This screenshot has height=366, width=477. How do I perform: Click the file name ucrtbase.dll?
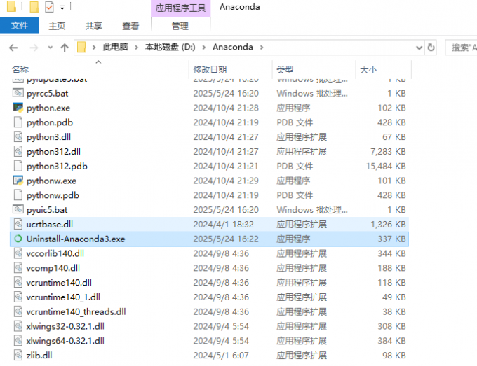point(50,225)
